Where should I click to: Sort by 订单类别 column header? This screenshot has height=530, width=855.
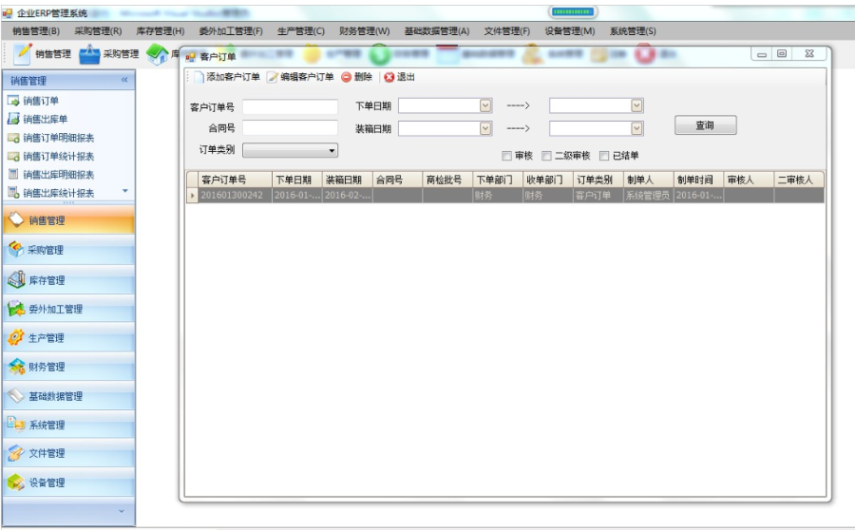[598, 180]
